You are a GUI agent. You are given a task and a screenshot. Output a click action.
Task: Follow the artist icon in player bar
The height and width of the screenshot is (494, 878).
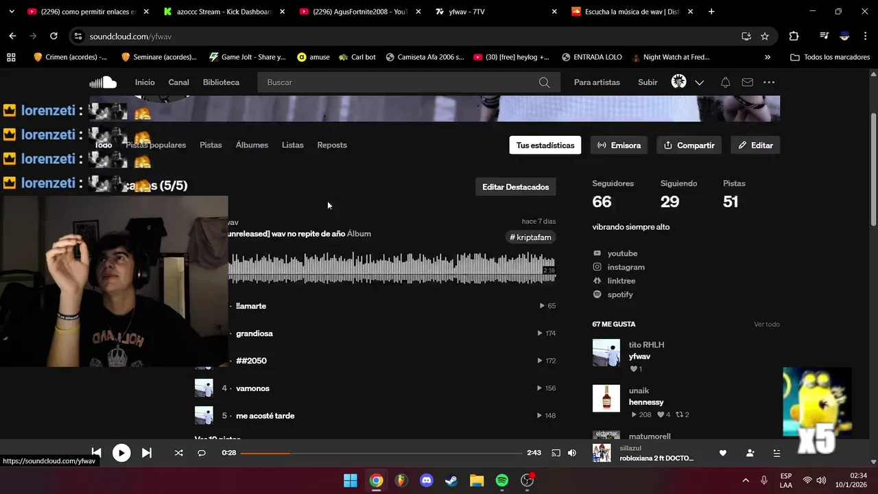[750, 453]
